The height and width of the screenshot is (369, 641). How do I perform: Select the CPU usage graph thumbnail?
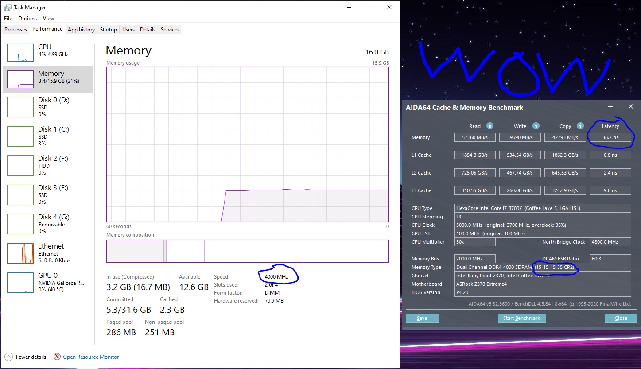click(x=20, y=53)
